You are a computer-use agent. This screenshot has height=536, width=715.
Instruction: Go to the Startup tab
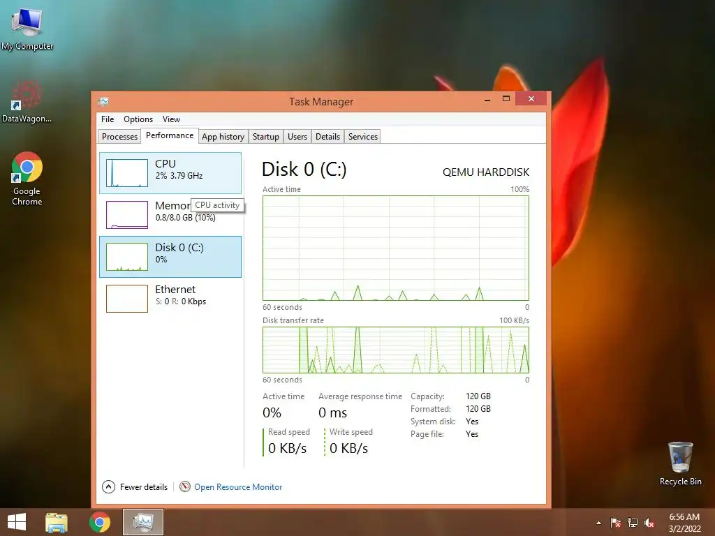pos(266,136)
